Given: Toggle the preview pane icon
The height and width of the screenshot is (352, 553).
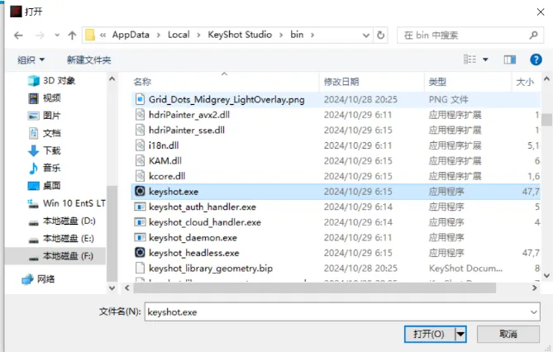Looking at the screenshot, I should 510,59.
